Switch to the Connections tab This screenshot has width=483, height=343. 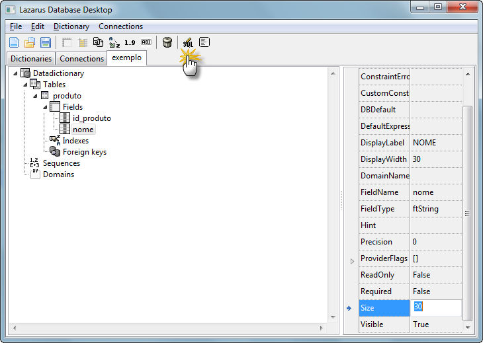81,58
